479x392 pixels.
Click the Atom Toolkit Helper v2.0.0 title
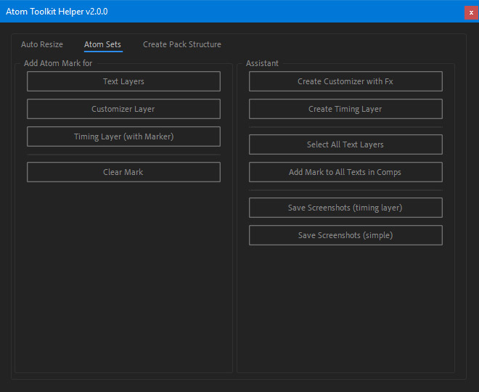click(57, 12)
